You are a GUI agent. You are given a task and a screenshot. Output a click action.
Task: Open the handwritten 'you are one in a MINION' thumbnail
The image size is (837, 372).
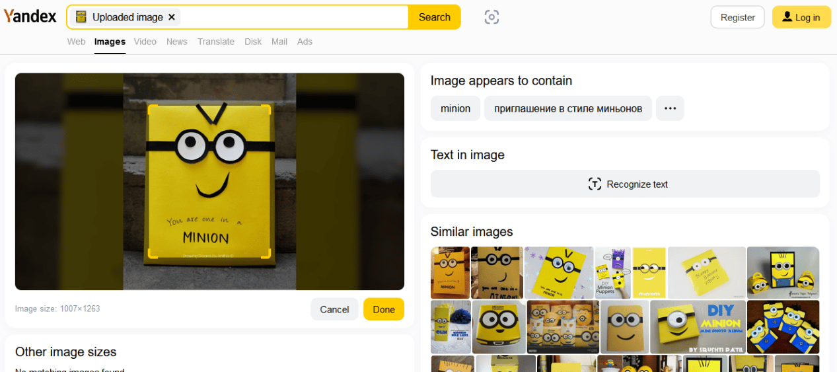point(497,272)
